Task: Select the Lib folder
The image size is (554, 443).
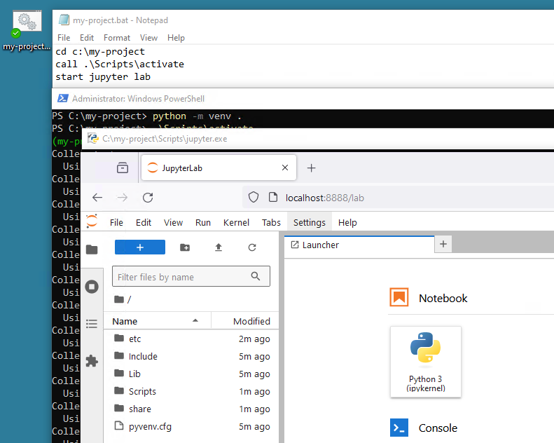Action: [x=191, y=374]
